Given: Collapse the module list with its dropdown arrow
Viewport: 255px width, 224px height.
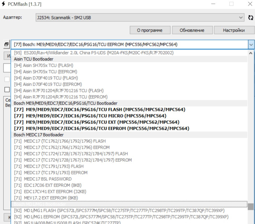Looking at the screenshot, I should click(x=251, y=45).
